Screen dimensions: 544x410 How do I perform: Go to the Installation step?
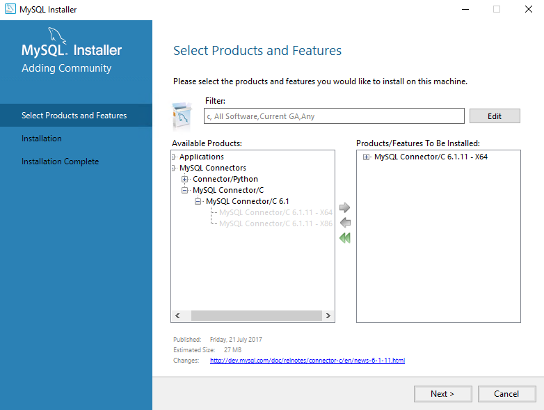coord(42,138)
